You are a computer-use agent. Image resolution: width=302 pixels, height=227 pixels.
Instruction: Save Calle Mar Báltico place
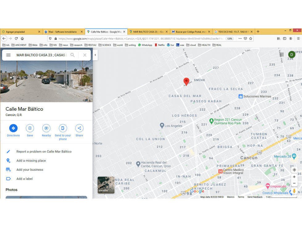30,131
